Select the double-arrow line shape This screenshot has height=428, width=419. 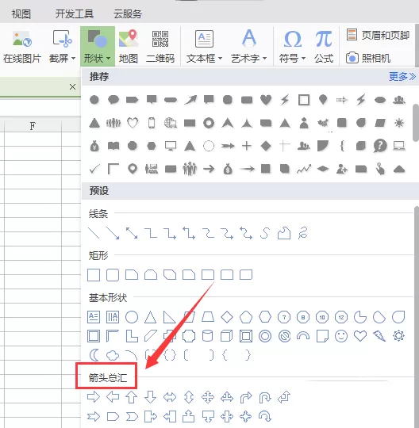(132, 233)
